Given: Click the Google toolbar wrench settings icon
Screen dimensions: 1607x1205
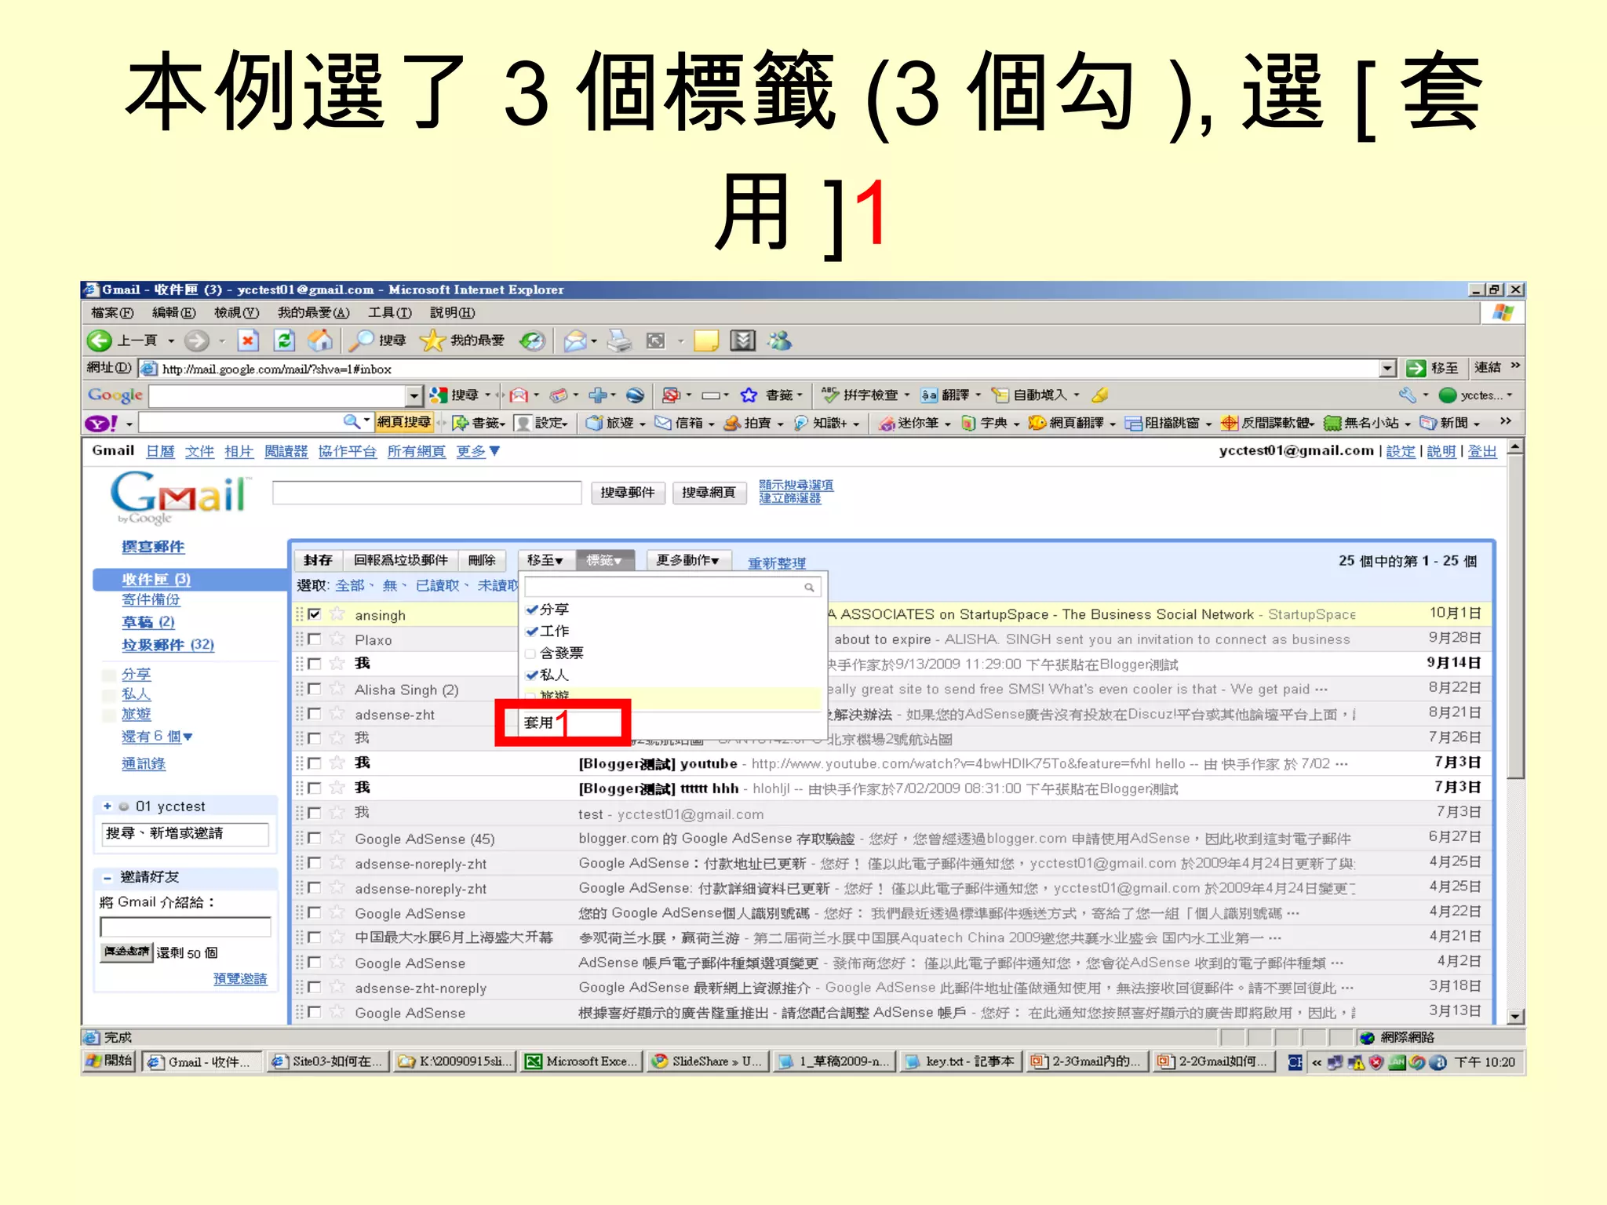Looking at the screenshot, I should [1407, 395].
